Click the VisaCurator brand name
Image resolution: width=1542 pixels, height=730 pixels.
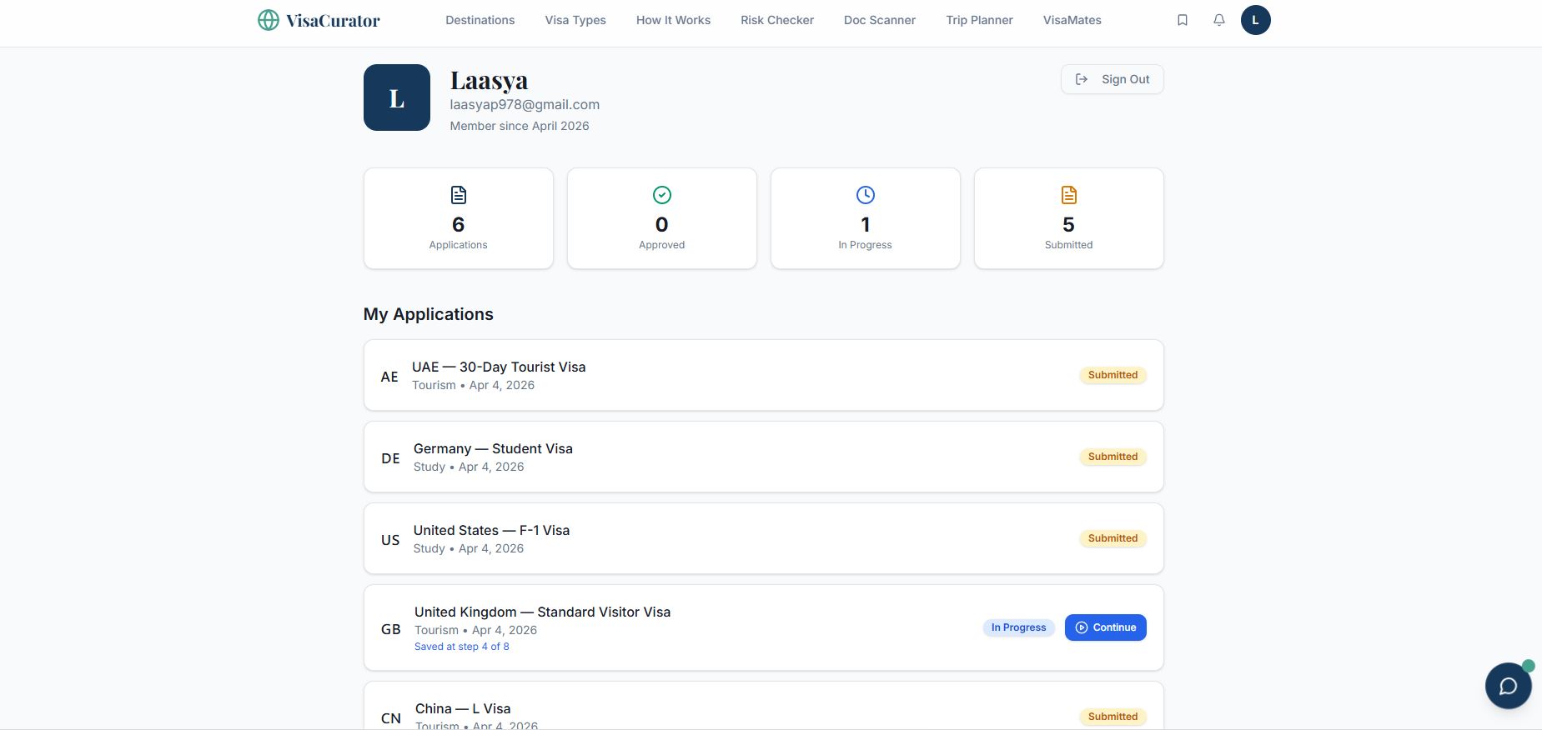[x=333, y=21]
